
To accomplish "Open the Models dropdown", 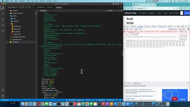I will 152,13.
